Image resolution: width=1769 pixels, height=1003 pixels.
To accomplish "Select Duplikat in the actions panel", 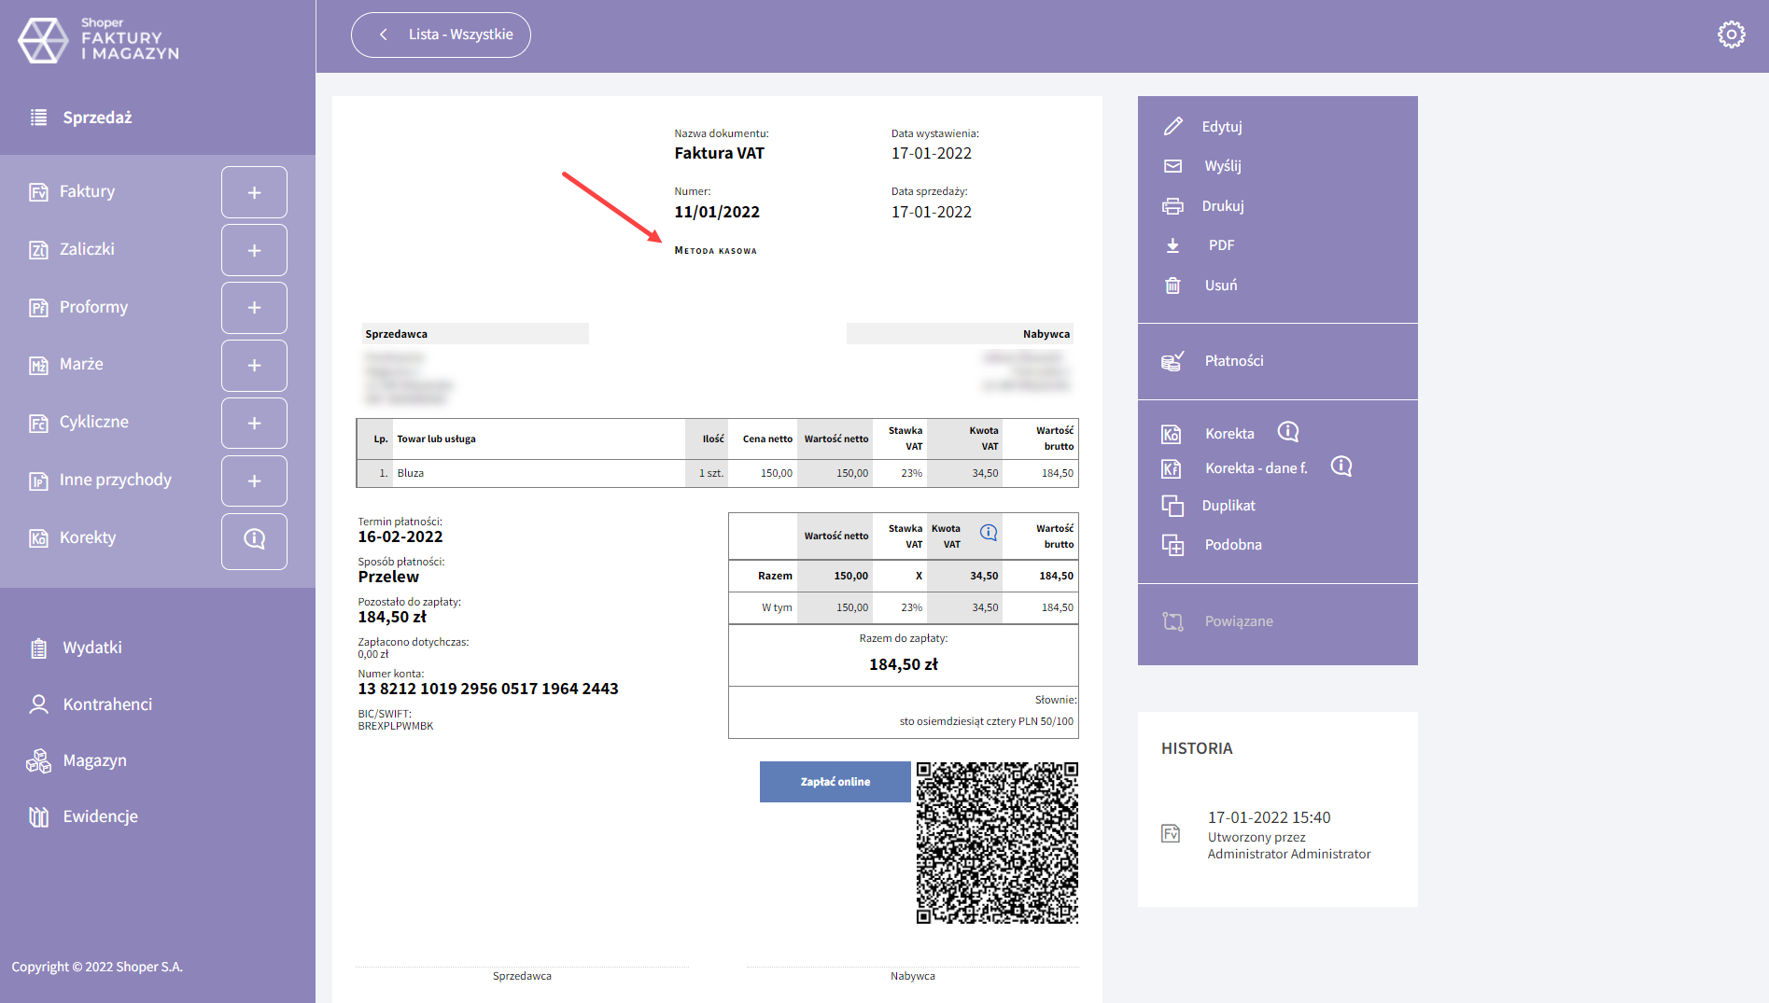I will point(1228,506).
